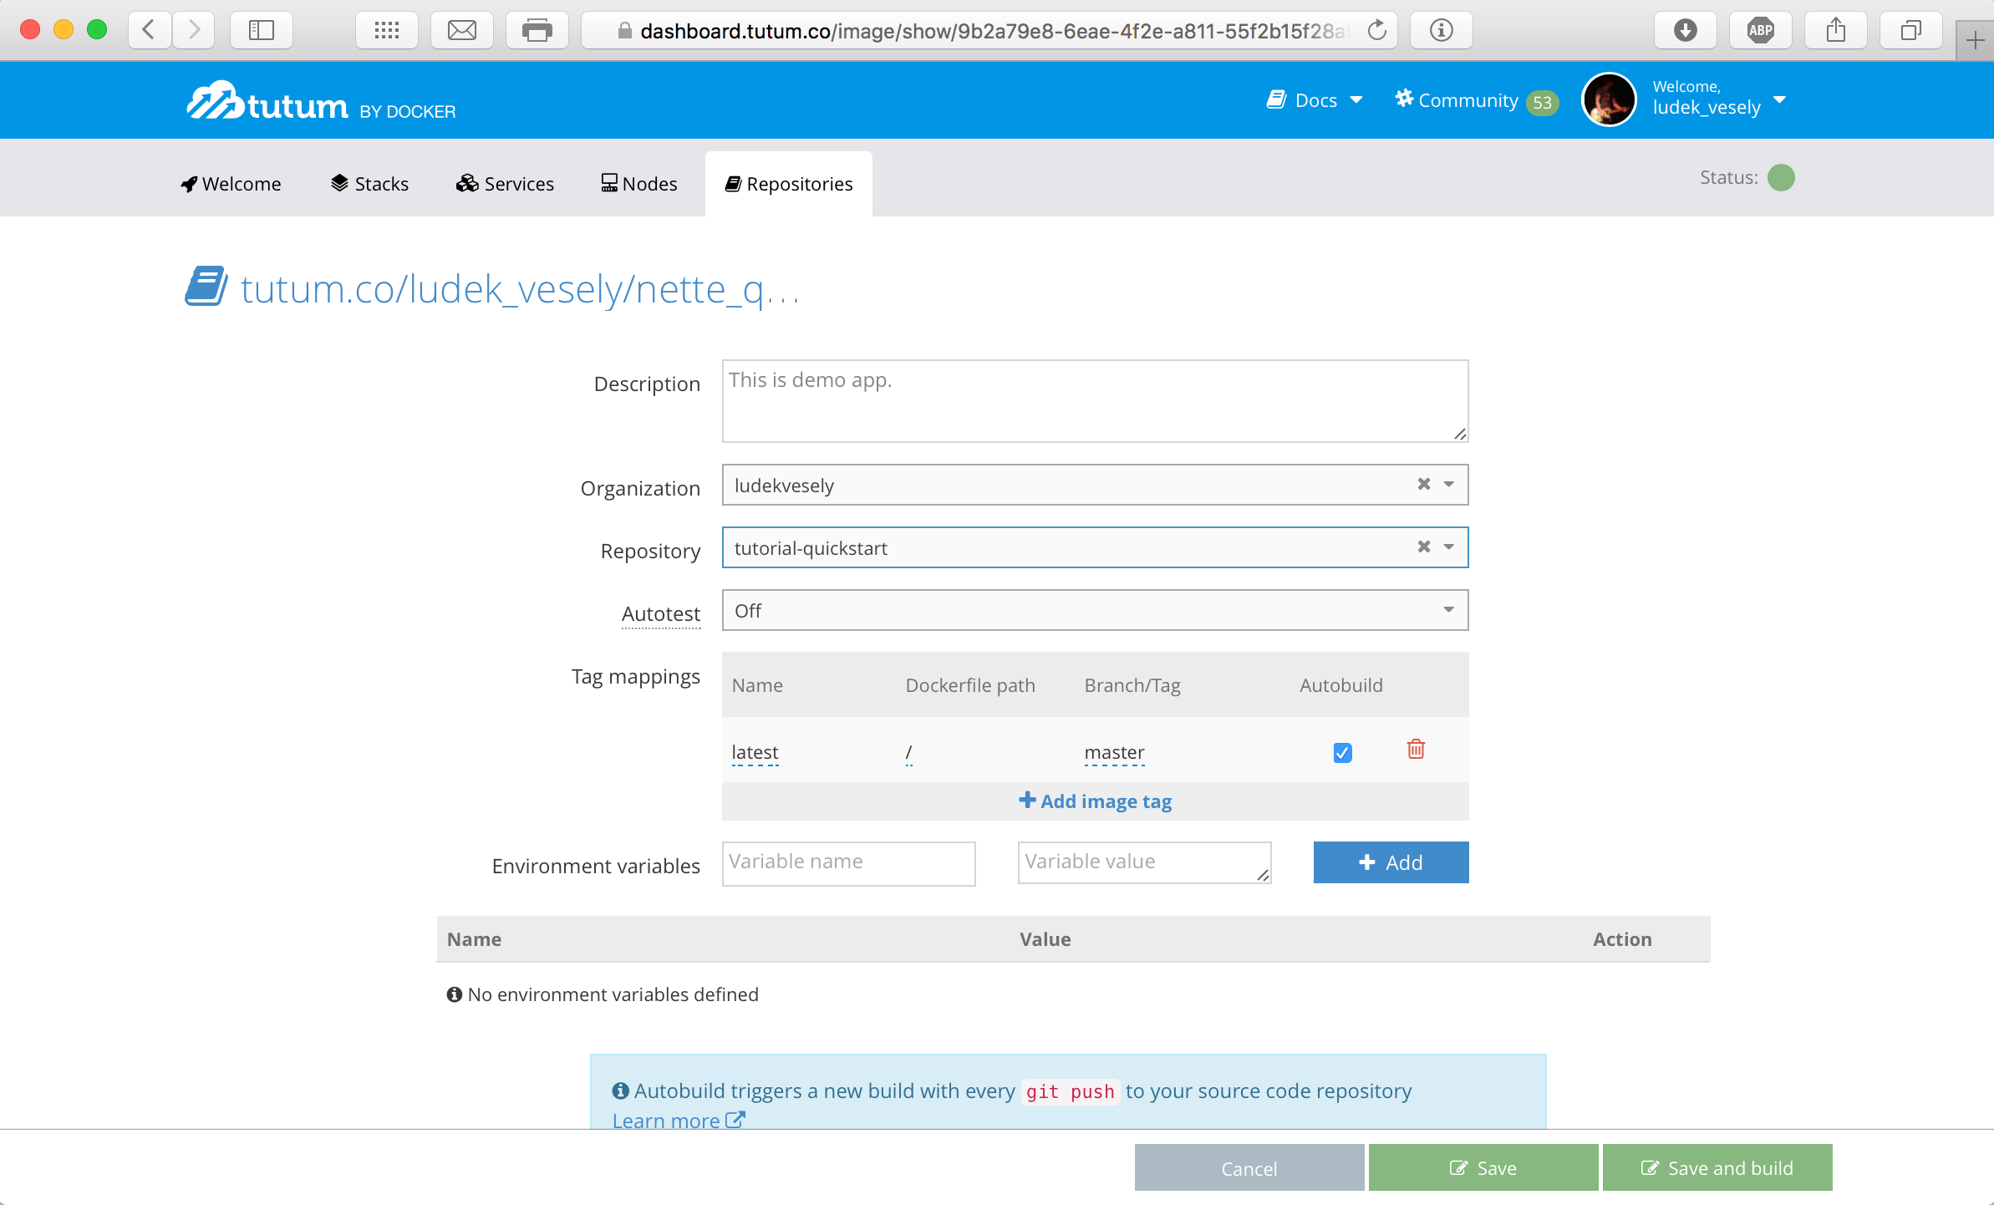Click the Print toolbar icon
Image resolution: width=1994 pixels, height=1205 pixels.
point(537,31)
